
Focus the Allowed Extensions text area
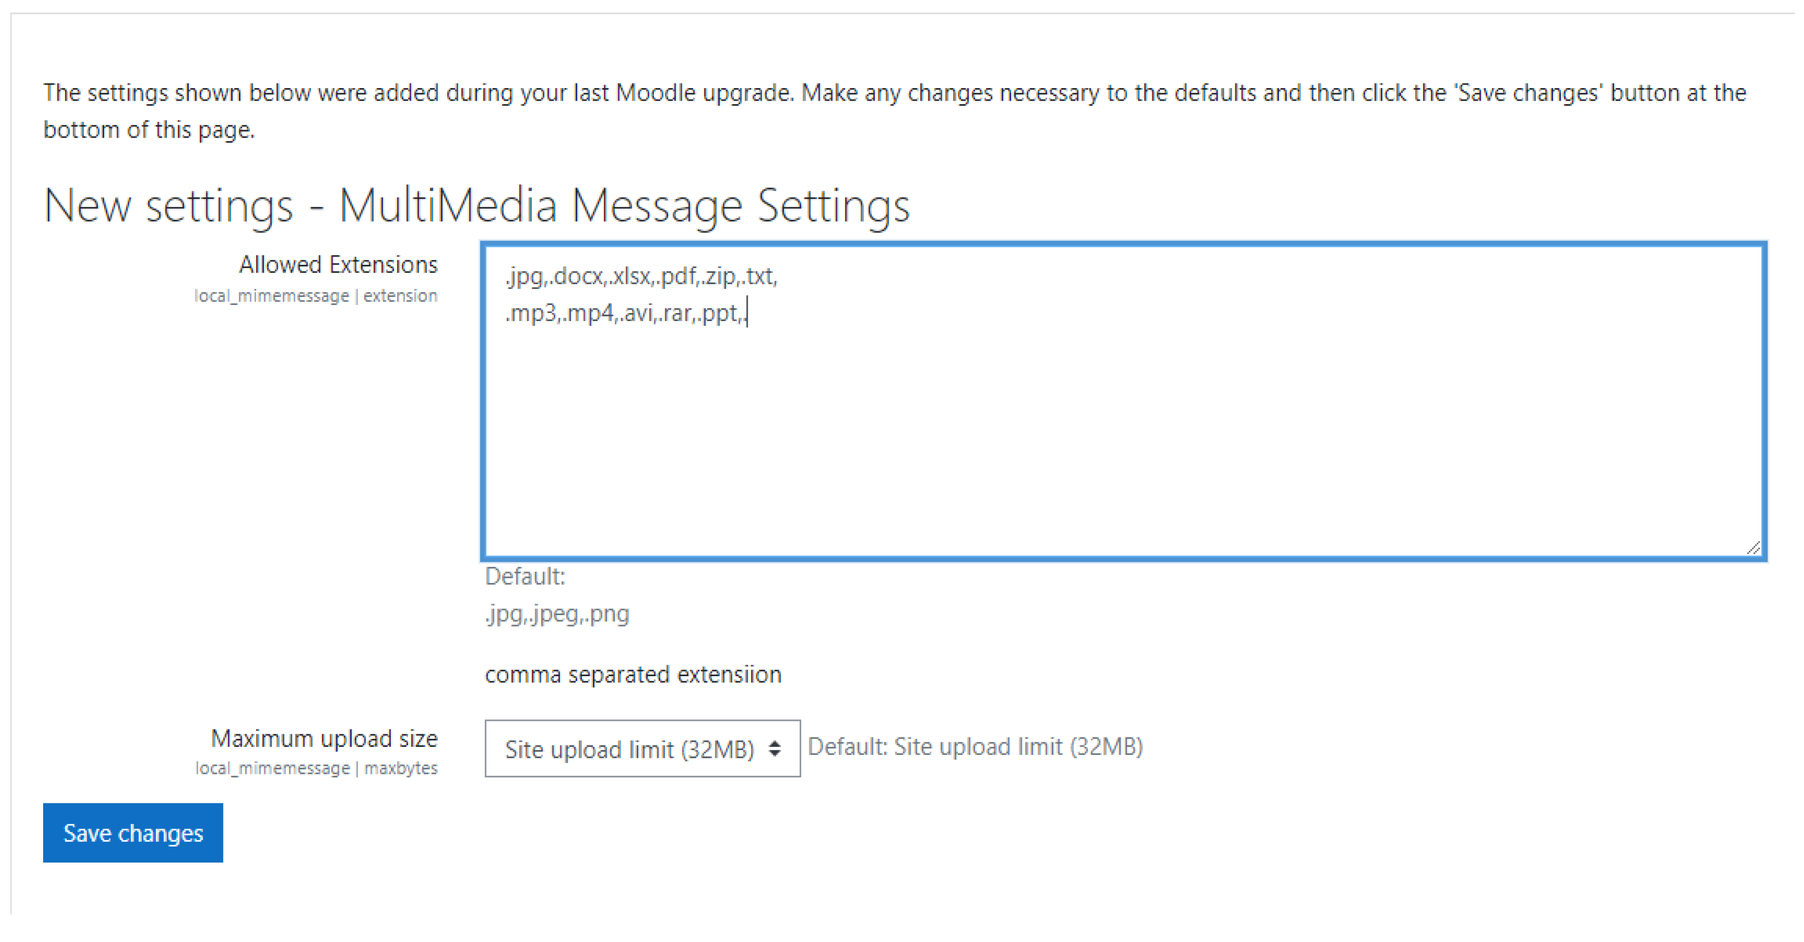coord(1123,401)
